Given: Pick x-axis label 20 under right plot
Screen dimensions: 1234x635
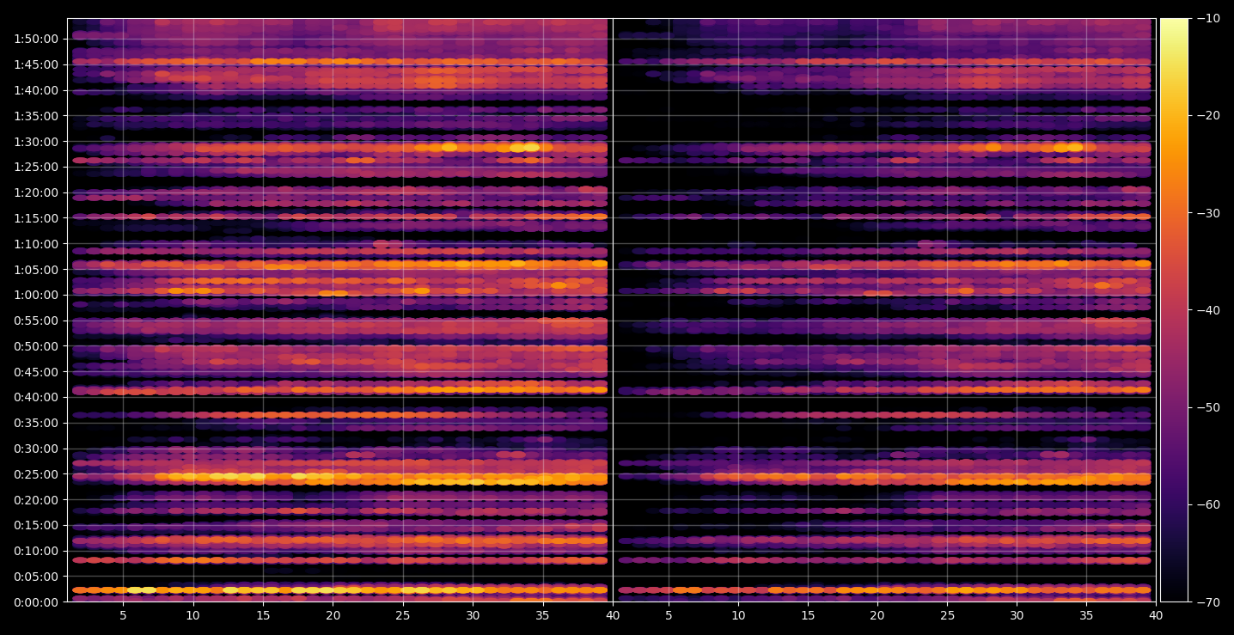Looking at the screenshot, I should click(877, 616).
